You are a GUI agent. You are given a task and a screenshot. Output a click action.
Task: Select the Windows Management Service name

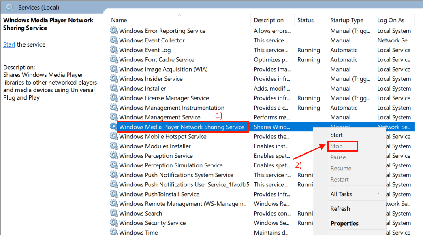pos(160,117)
